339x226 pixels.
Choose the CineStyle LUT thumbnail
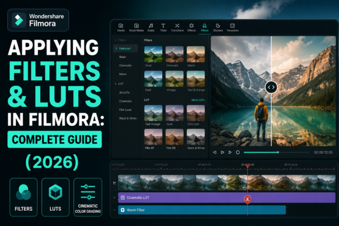click(195, 113)
